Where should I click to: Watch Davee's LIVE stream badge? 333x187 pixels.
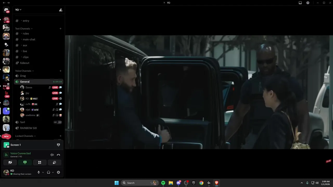(x=55, y=88)
